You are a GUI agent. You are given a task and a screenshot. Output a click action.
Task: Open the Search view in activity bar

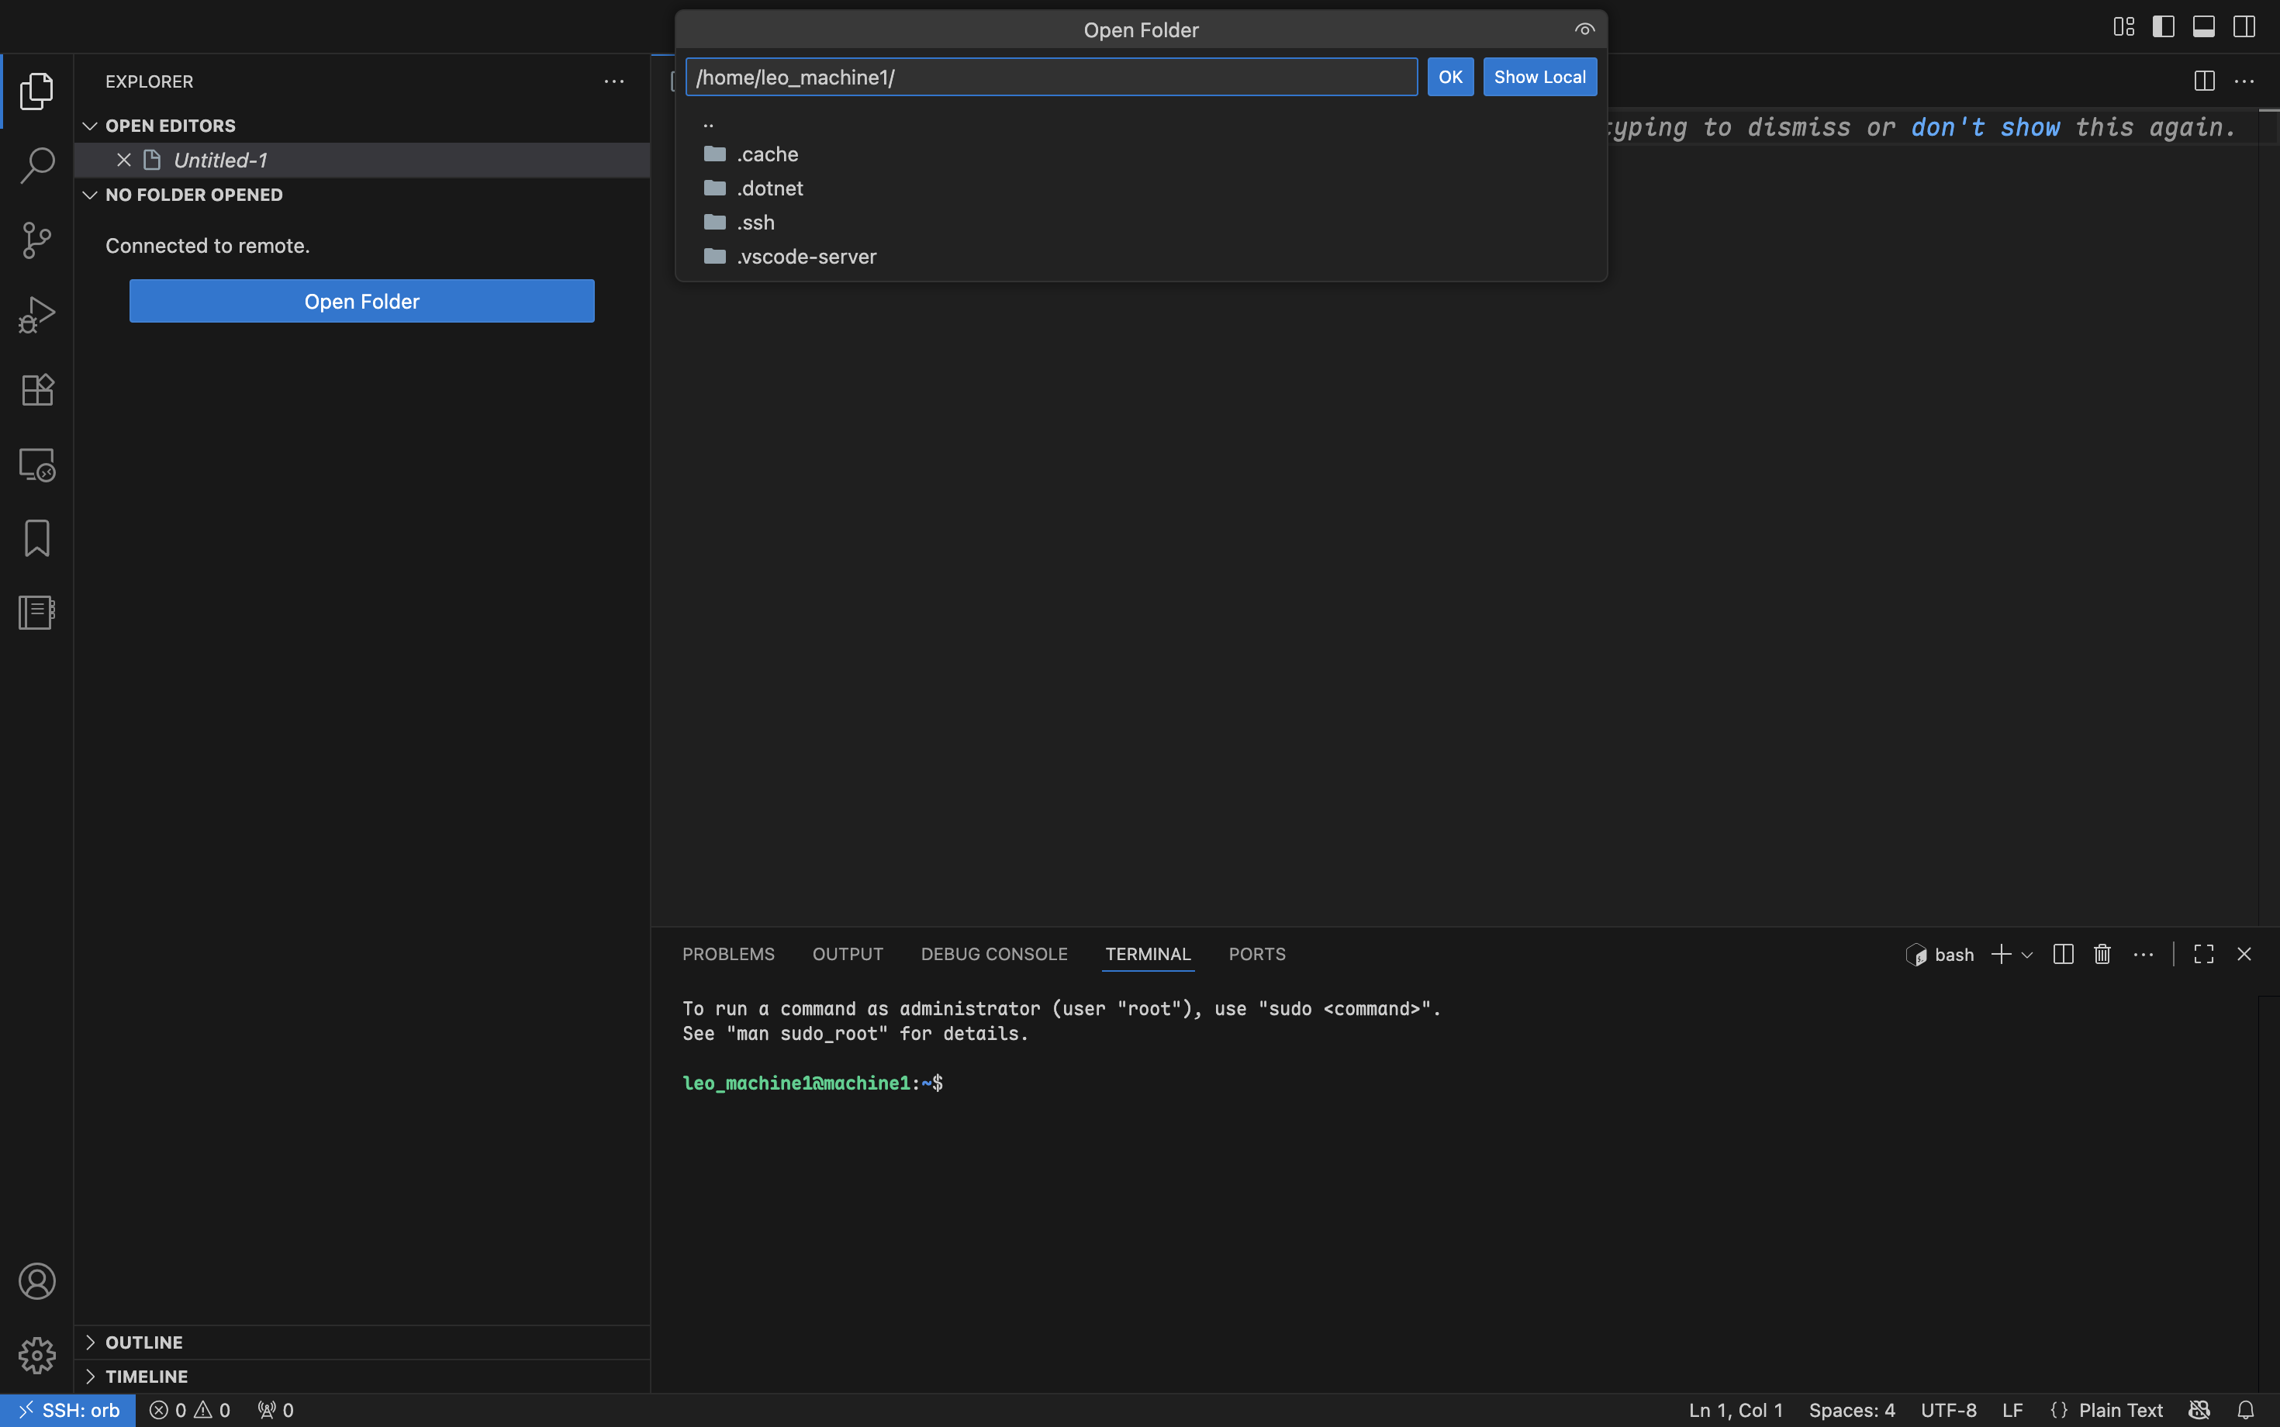pyautogui.click(x=36, y=165)
